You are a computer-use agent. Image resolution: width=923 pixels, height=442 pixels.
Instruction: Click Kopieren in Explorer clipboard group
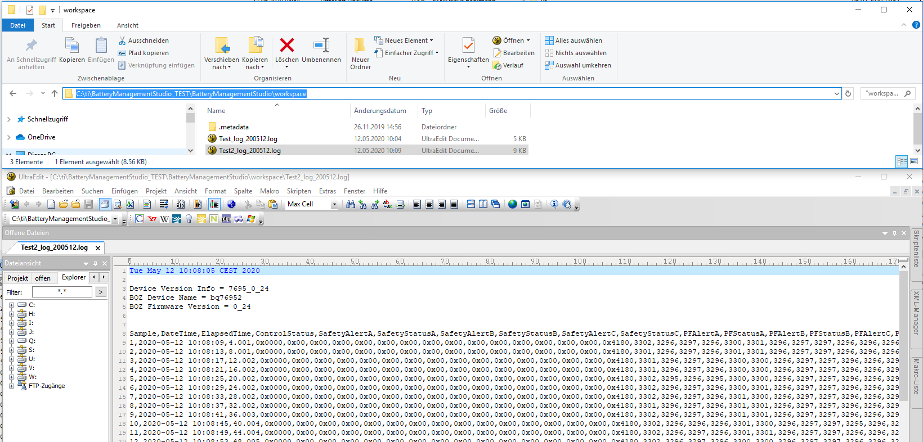(x=72, y=50)
